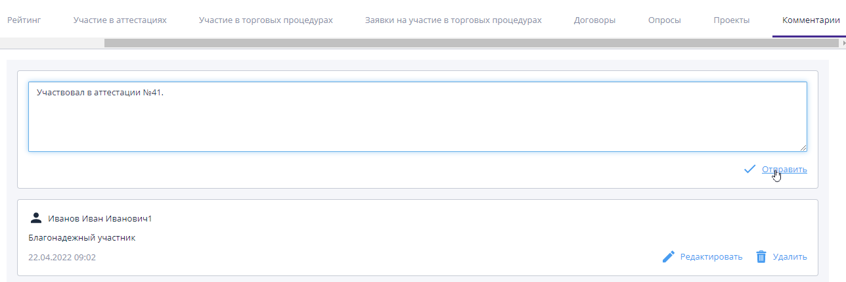Image resolution: width=846 pixels, height=282 pixels.
Task: Switch to Участие в аттестациях tab
Action: tap(120, 20)
